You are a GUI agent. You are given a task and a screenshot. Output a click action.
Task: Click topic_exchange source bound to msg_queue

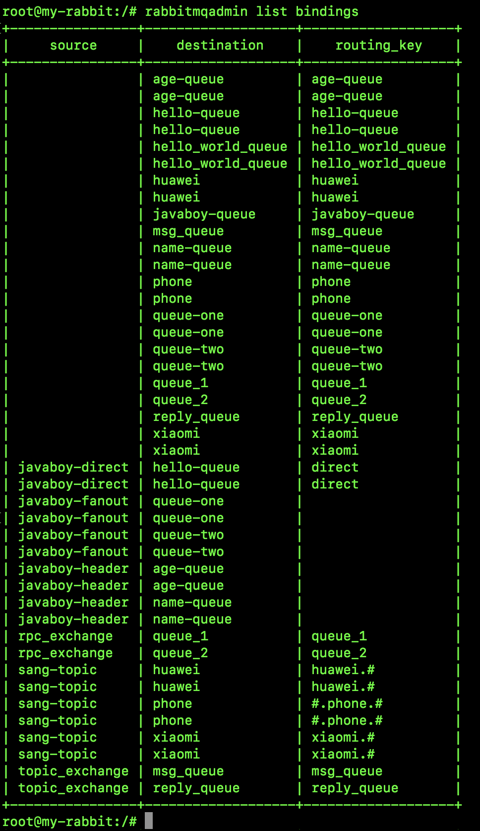click(73, 771)
